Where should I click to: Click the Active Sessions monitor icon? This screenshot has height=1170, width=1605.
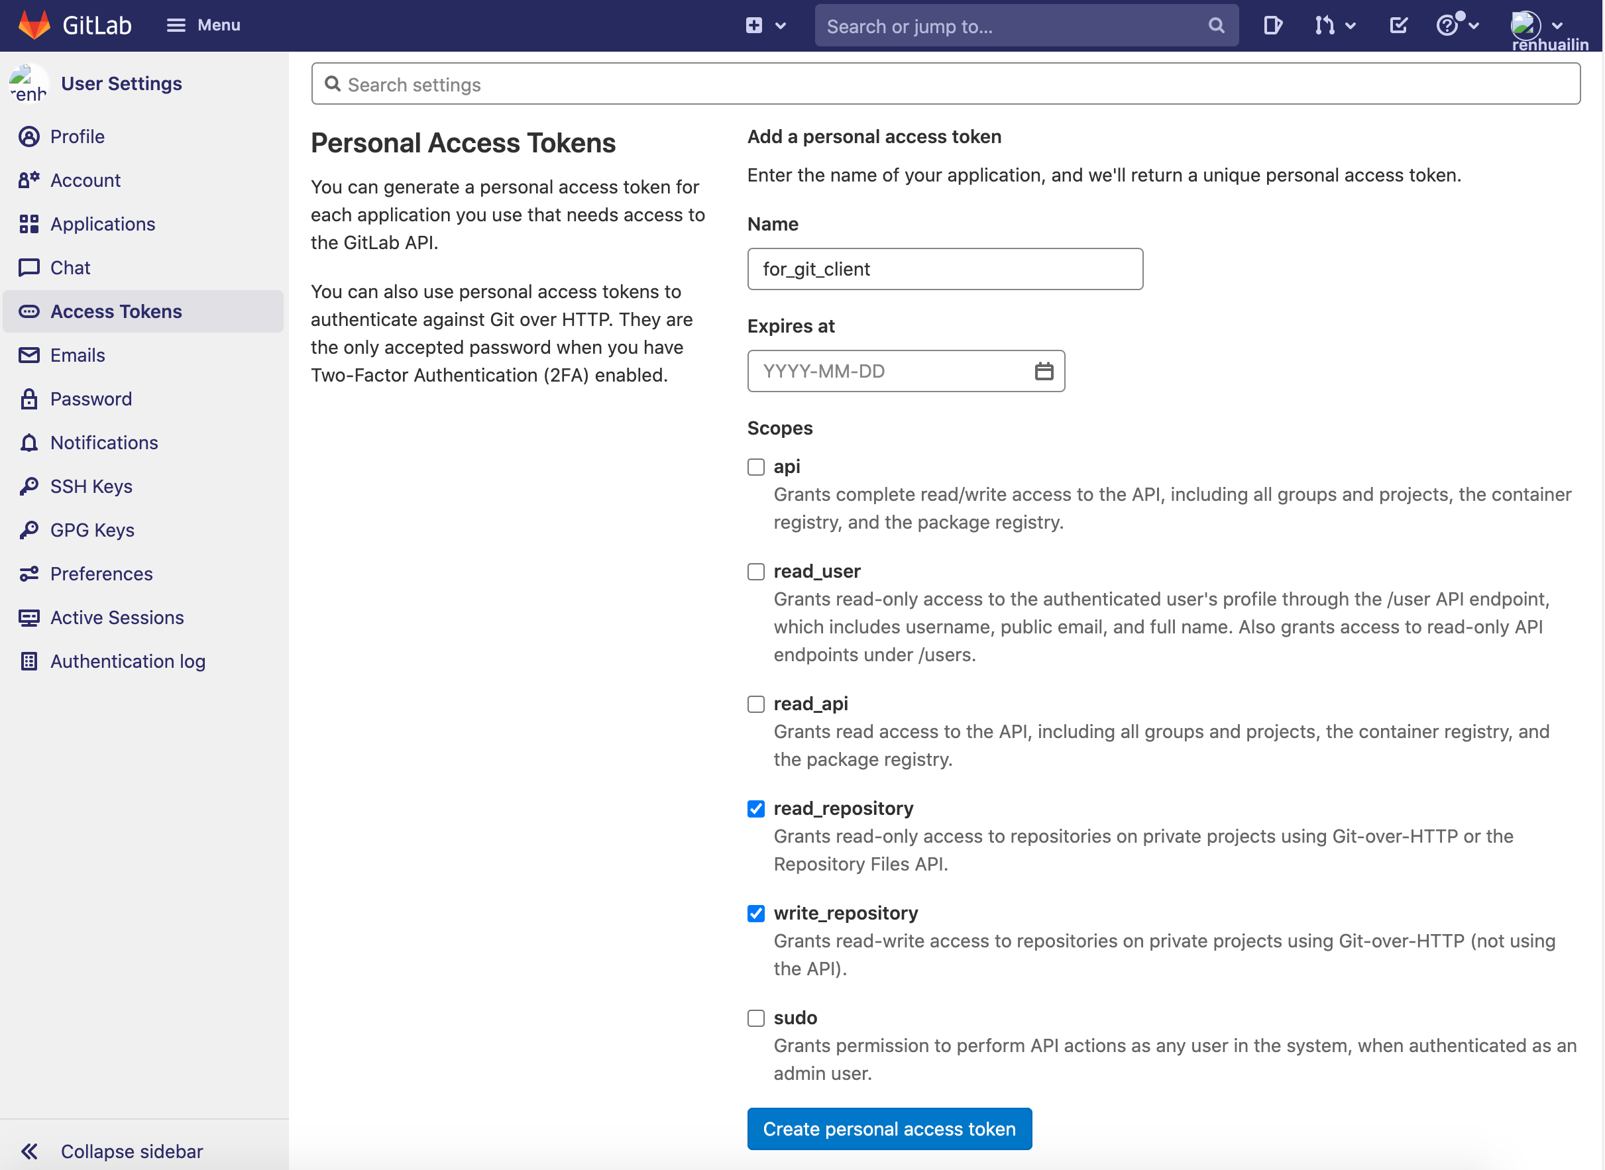pyautogui.click(x=29, y=617)
